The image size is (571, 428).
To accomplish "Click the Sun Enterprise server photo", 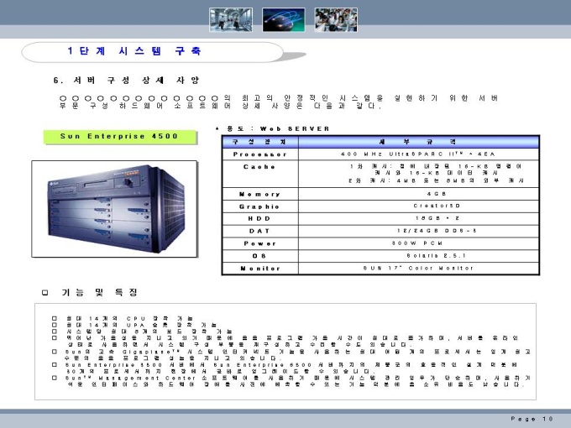I will pos(114,209).
